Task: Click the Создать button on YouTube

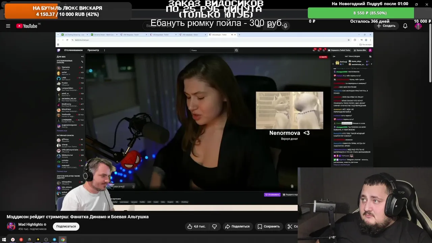Action: pos(386,26)
